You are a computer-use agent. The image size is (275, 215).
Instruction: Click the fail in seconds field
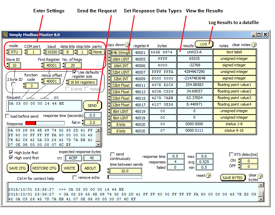click(x=92, y=122)
